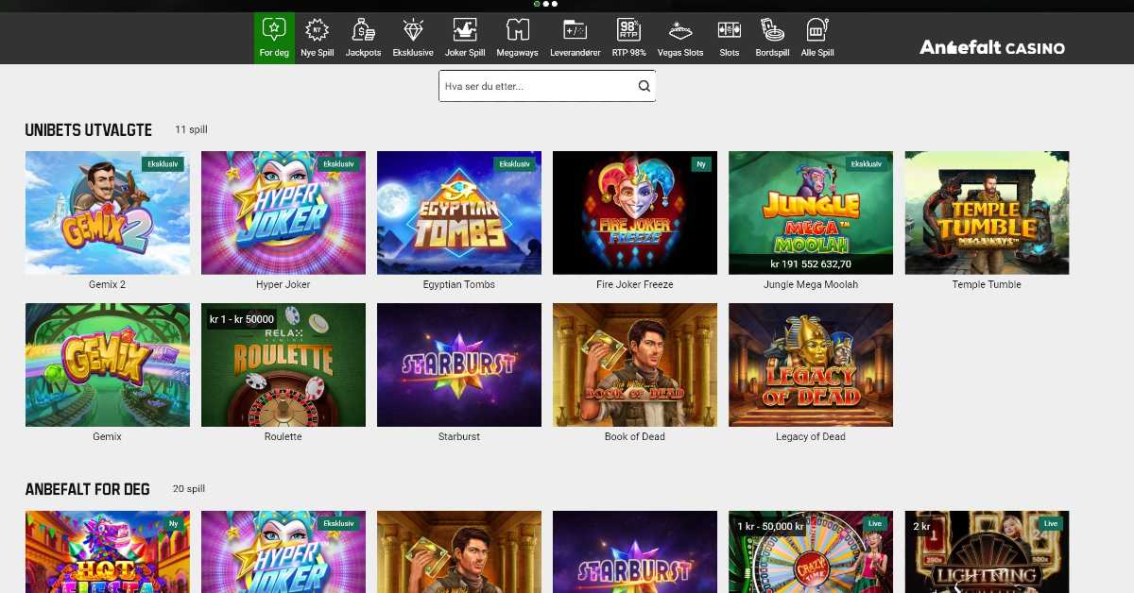
Task: Click the 'Gemix 2' game title
Action: point(108,284)
